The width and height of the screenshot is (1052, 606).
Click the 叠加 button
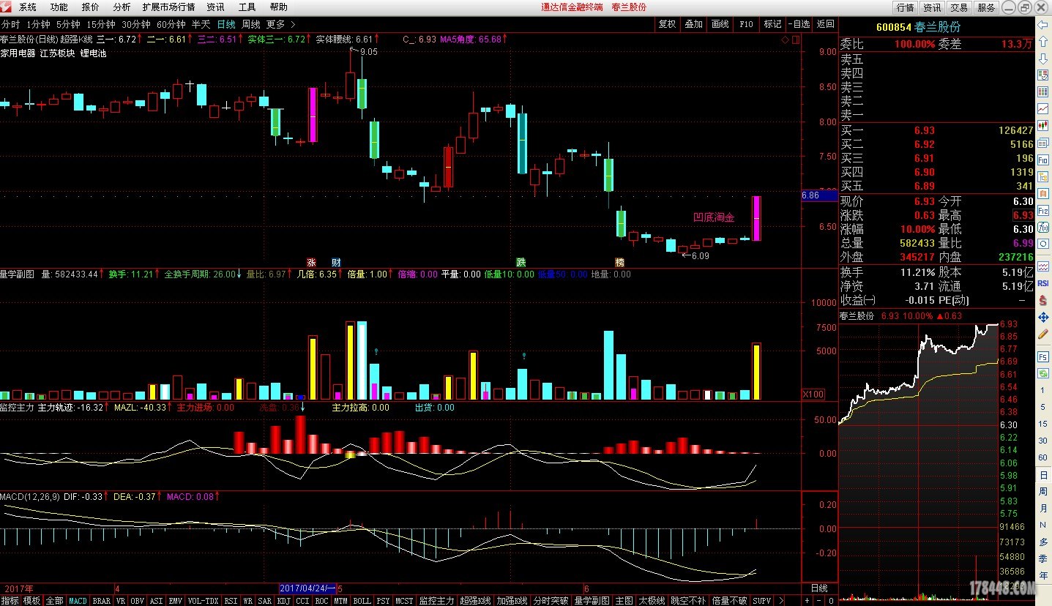[693, 24]
